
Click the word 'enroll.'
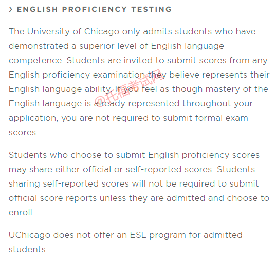point(22,212)
